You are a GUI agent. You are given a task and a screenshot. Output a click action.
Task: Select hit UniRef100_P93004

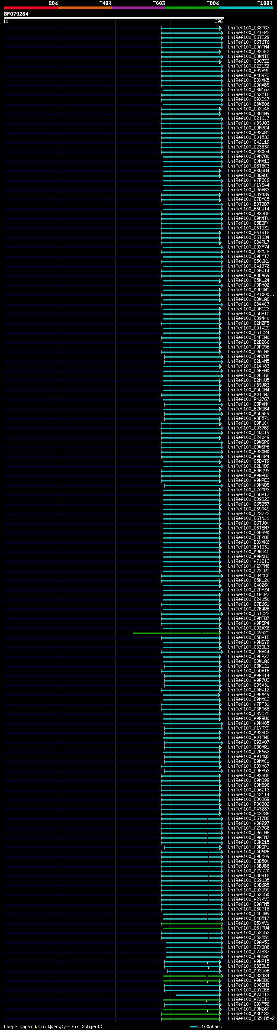[248, 152]
